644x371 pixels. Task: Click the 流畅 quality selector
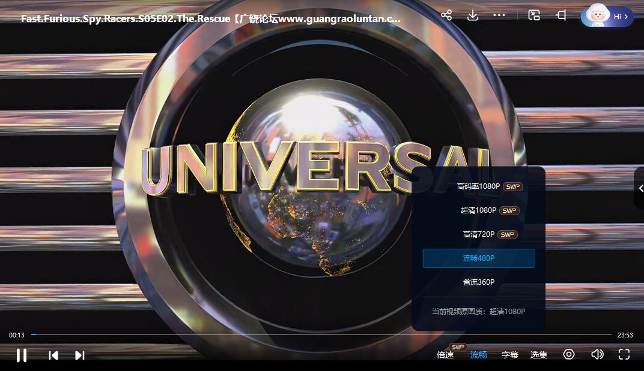478,355
